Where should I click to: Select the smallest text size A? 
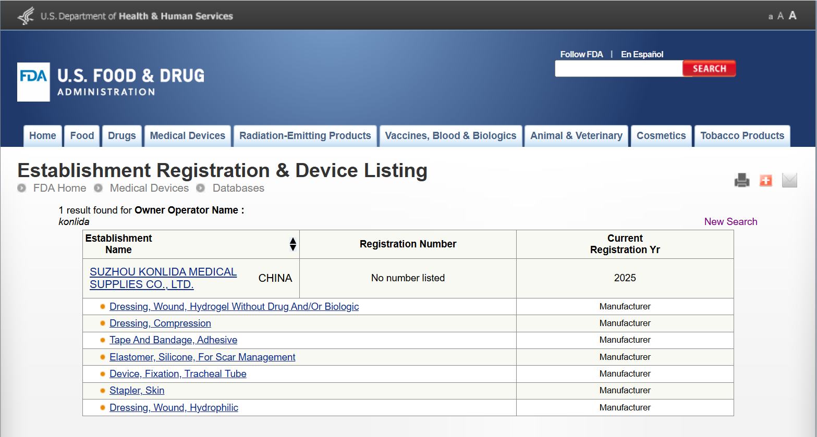(x=770, y=17)
